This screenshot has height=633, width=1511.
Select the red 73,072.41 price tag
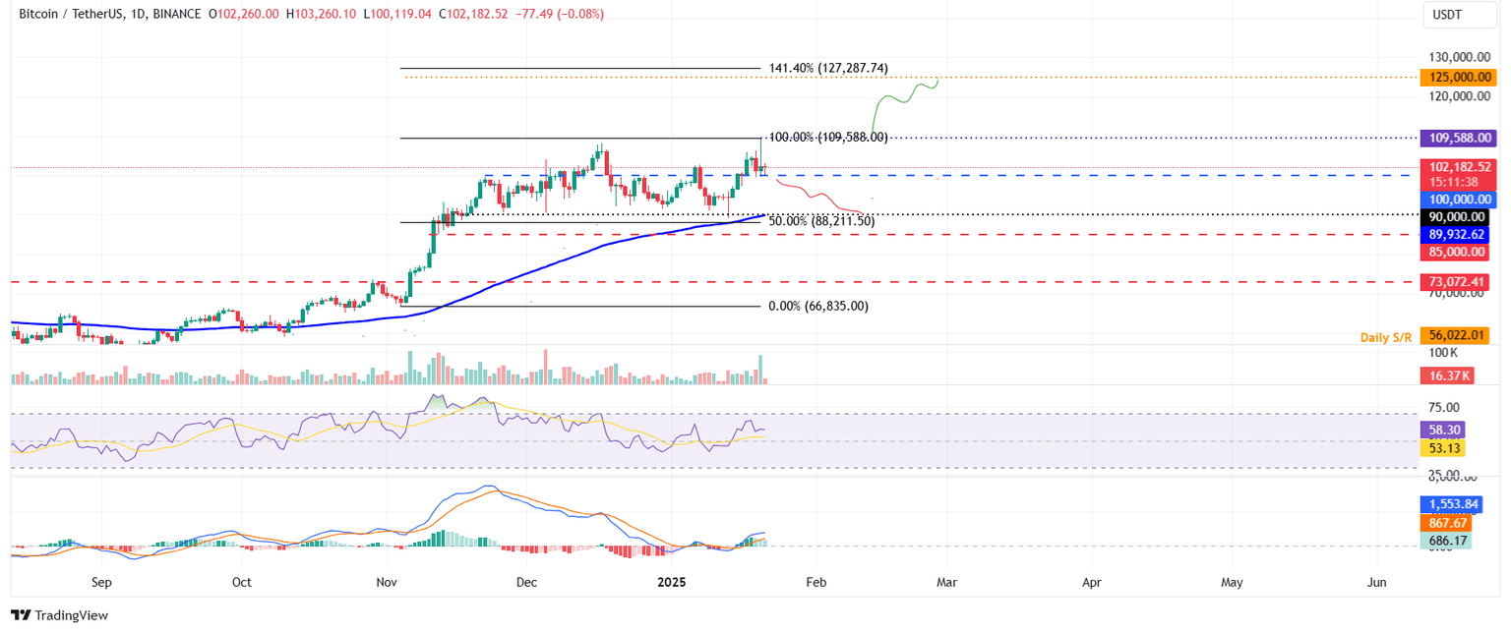pyautogui.click(x=1455, y=282)
